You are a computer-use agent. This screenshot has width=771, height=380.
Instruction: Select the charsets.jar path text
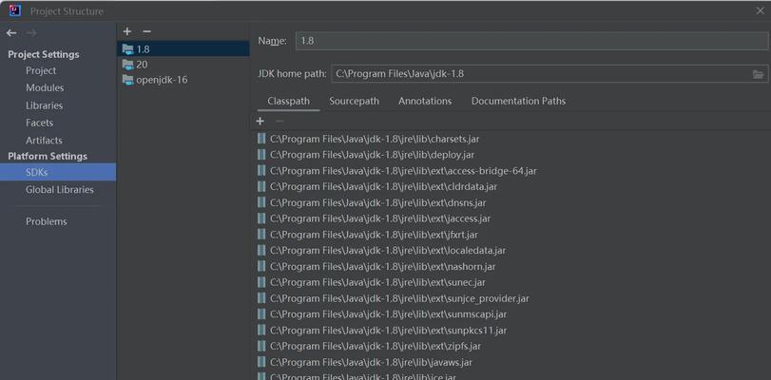tap(375, 139)
